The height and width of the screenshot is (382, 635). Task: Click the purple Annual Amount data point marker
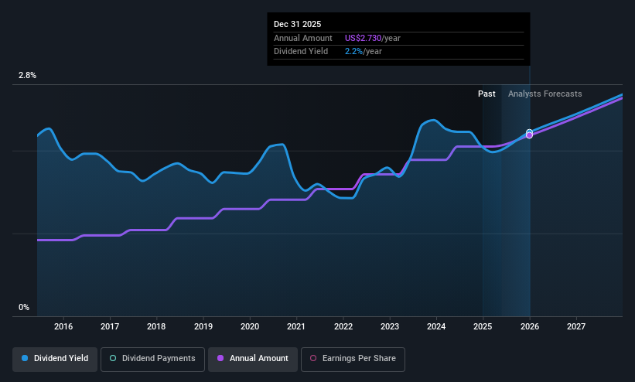[529, 135]
